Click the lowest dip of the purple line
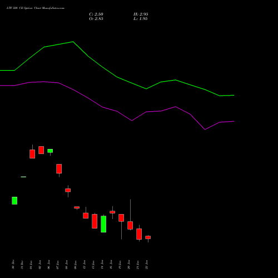This screenshot has height=278, width=278. coord(205,130)
